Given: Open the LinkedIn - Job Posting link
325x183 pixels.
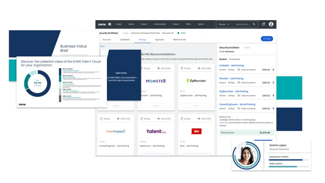Looking at the screenshot, I should pos(231,66).
